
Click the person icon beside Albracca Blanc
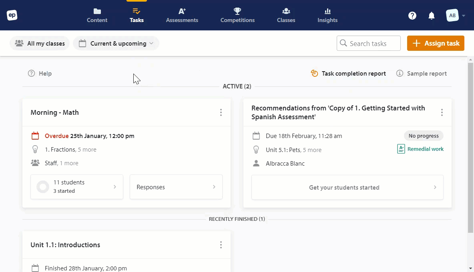pos(256,163)
